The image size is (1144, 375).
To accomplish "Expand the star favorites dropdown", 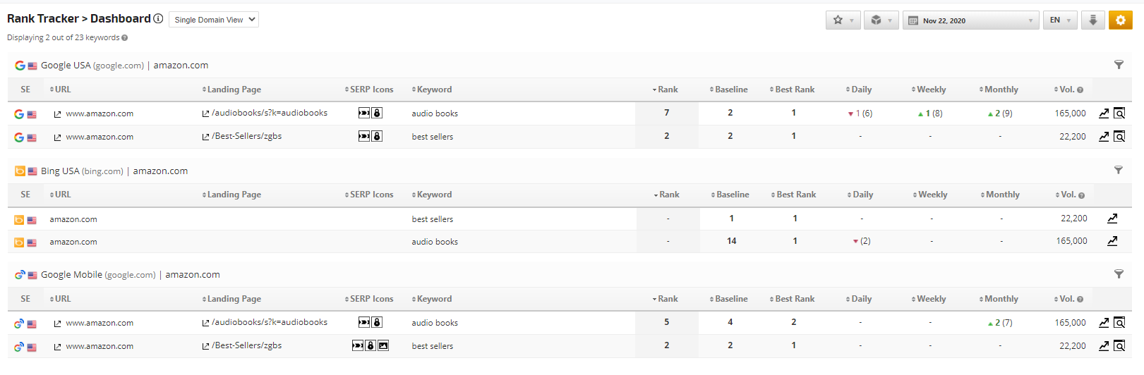I will pyautogui.click(x=843, y=20).
